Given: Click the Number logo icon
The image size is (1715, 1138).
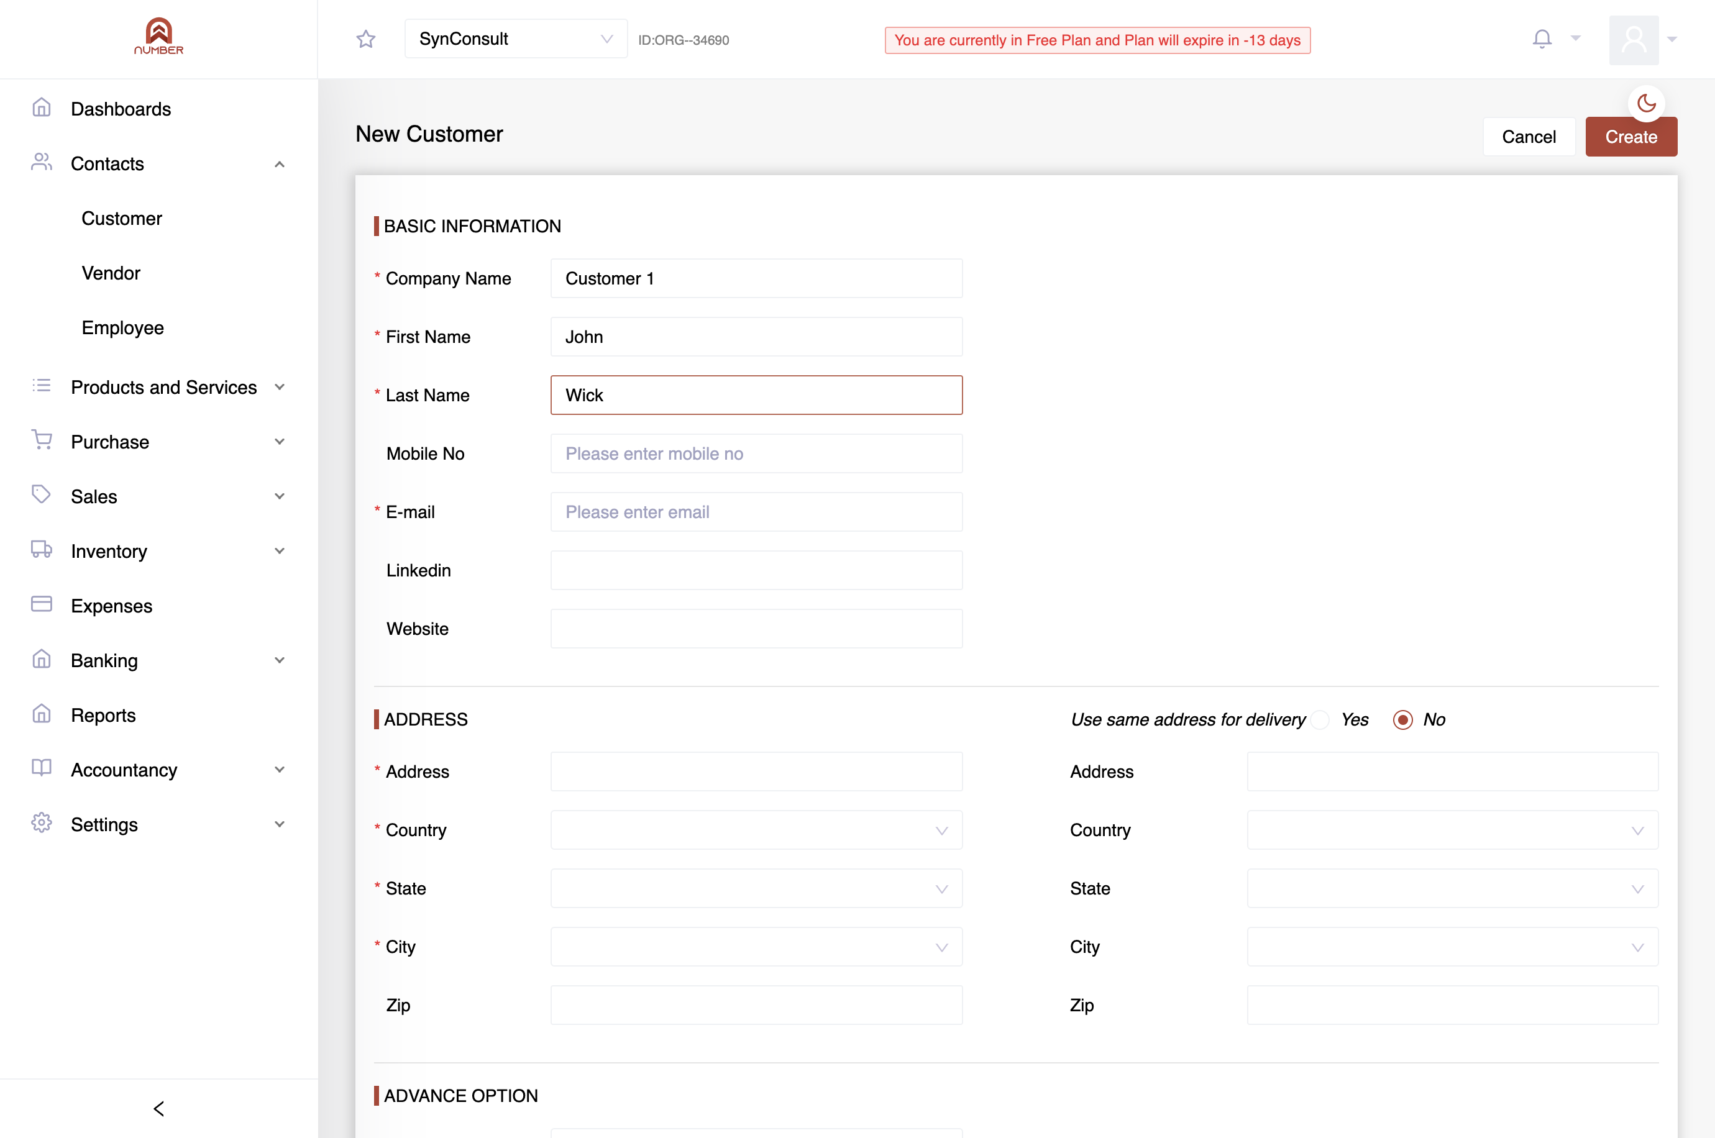Looking at the screenshot, I should [159, 36].
